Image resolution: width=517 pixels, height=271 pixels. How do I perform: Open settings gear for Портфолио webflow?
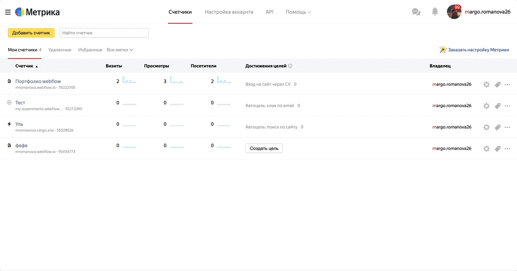486,84
